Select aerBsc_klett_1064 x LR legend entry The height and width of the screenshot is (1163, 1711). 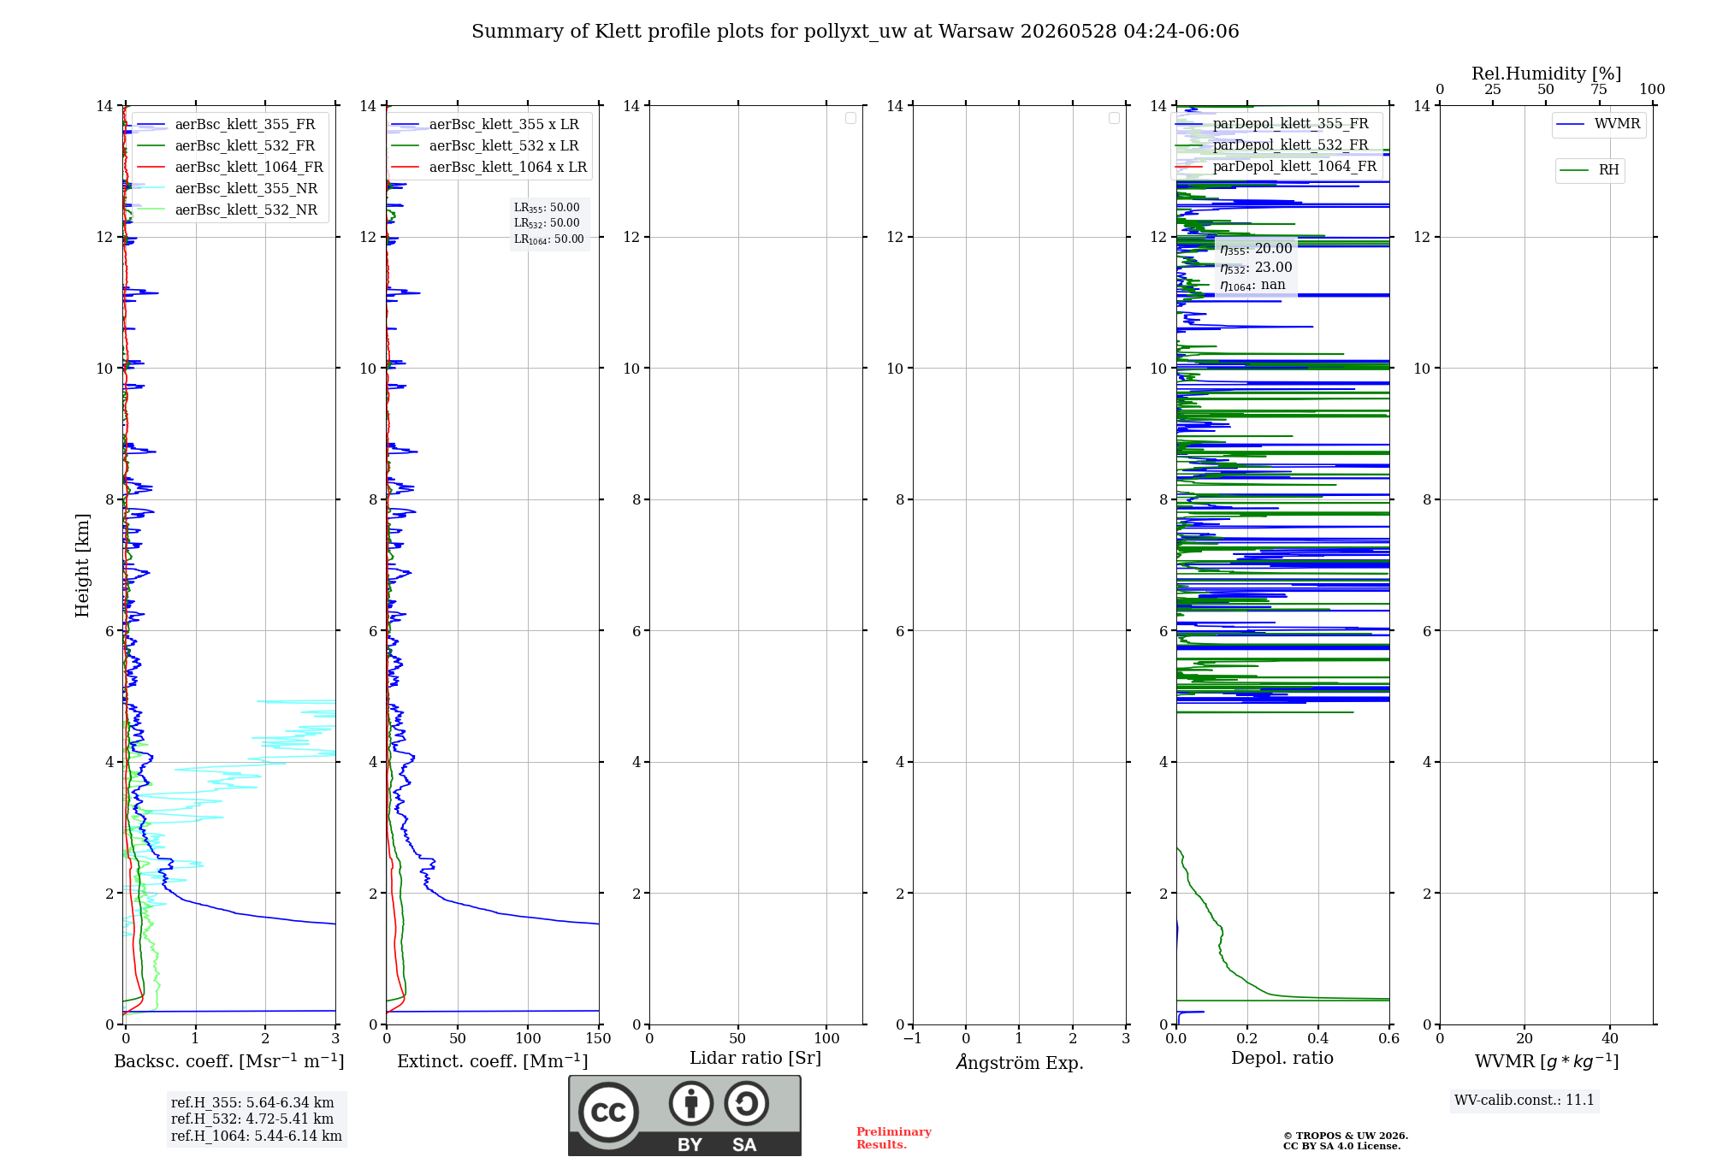point(489,167)
